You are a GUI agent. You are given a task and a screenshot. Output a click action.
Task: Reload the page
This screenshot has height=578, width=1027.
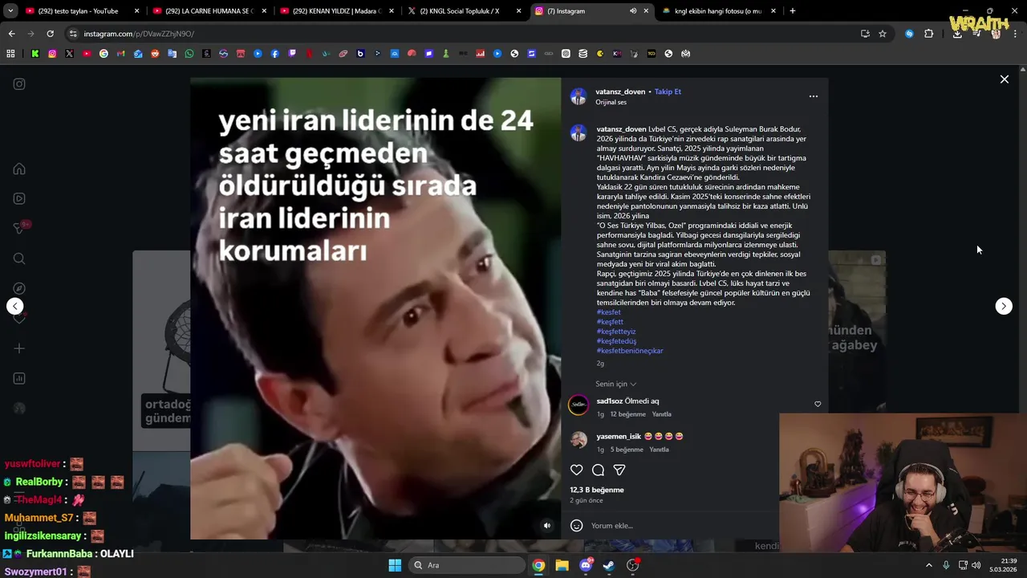click(x=50, y=34)
